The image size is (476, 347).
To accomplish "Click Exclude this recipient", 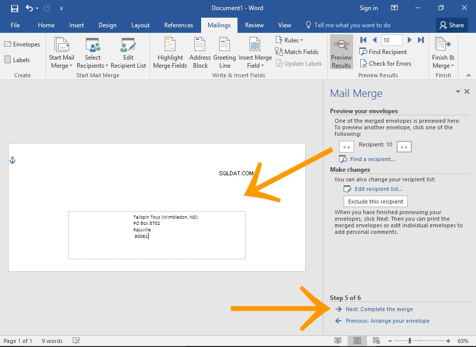I will [375, 202].
